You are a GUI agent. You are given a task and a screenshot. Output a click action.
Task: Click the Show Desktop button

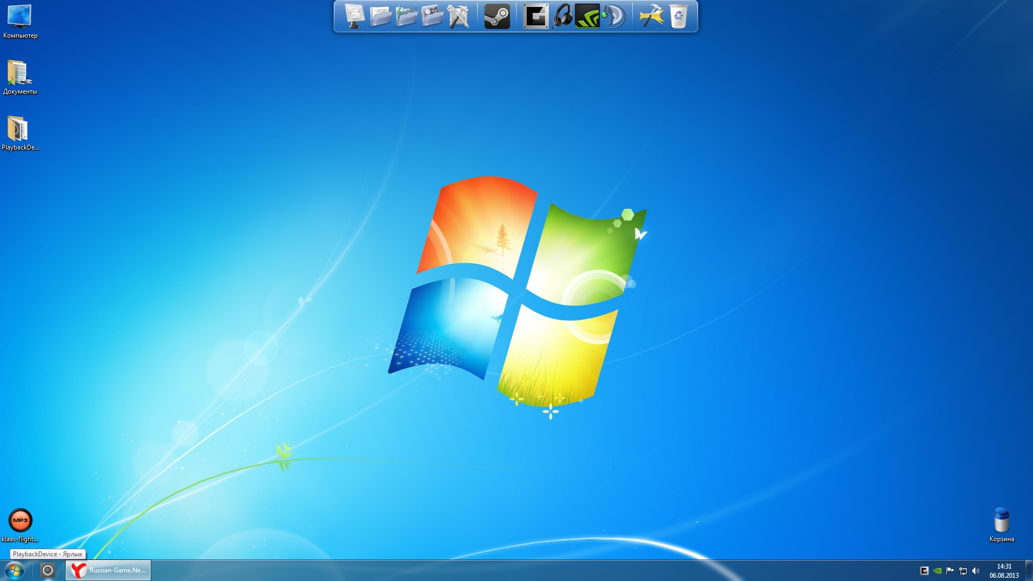(x=1029, y=570)
